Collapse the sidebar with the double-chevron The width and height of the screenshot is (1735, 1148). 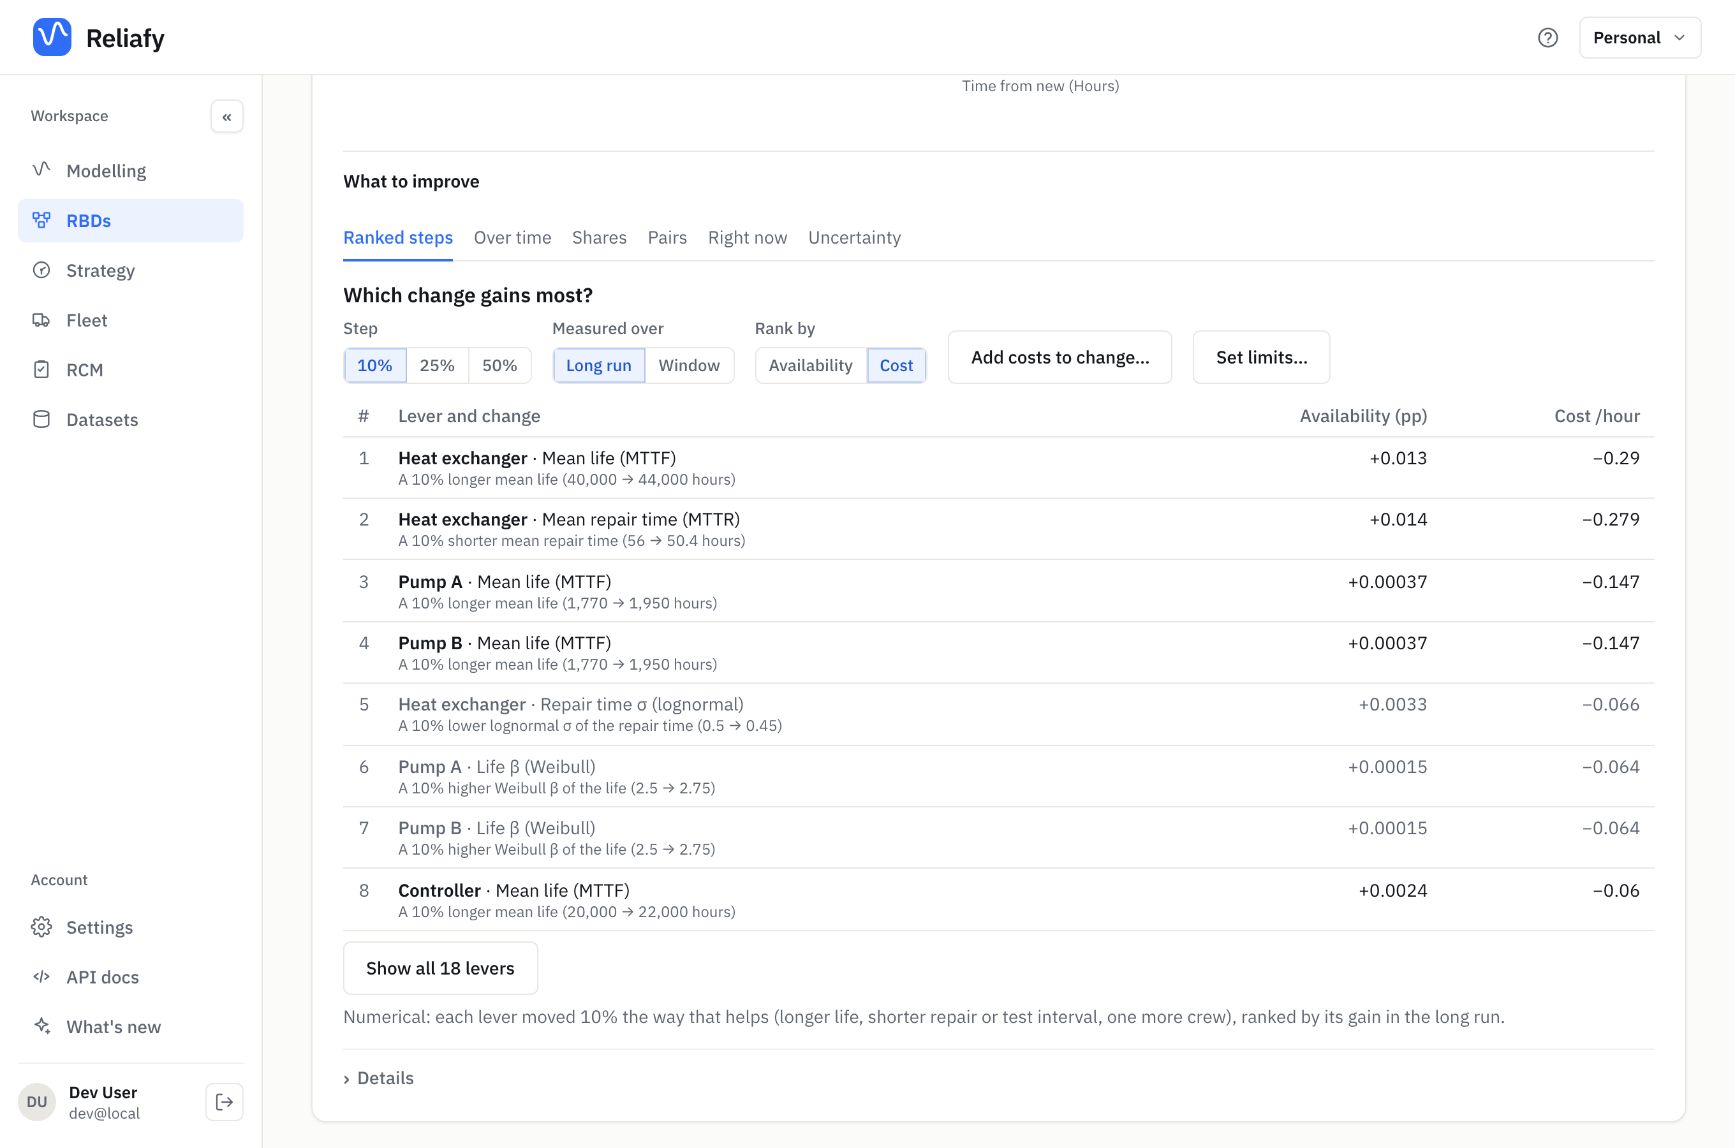(227, 117)
